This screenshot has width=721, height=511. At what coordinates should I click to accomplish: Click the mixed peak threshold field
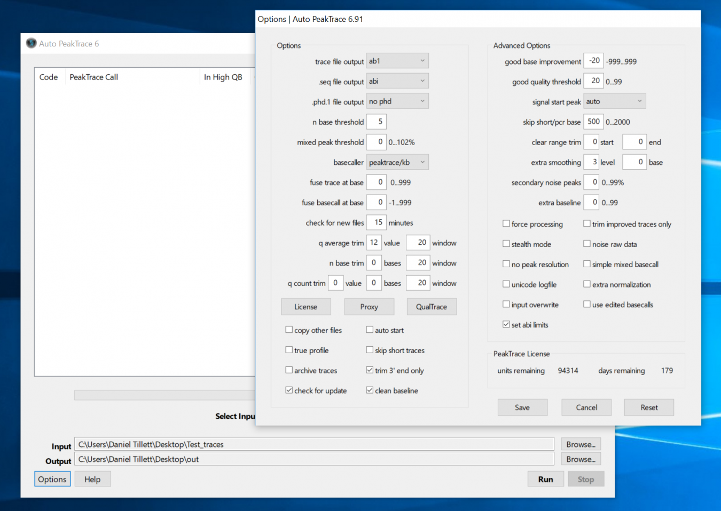click(x=376, y=142)
